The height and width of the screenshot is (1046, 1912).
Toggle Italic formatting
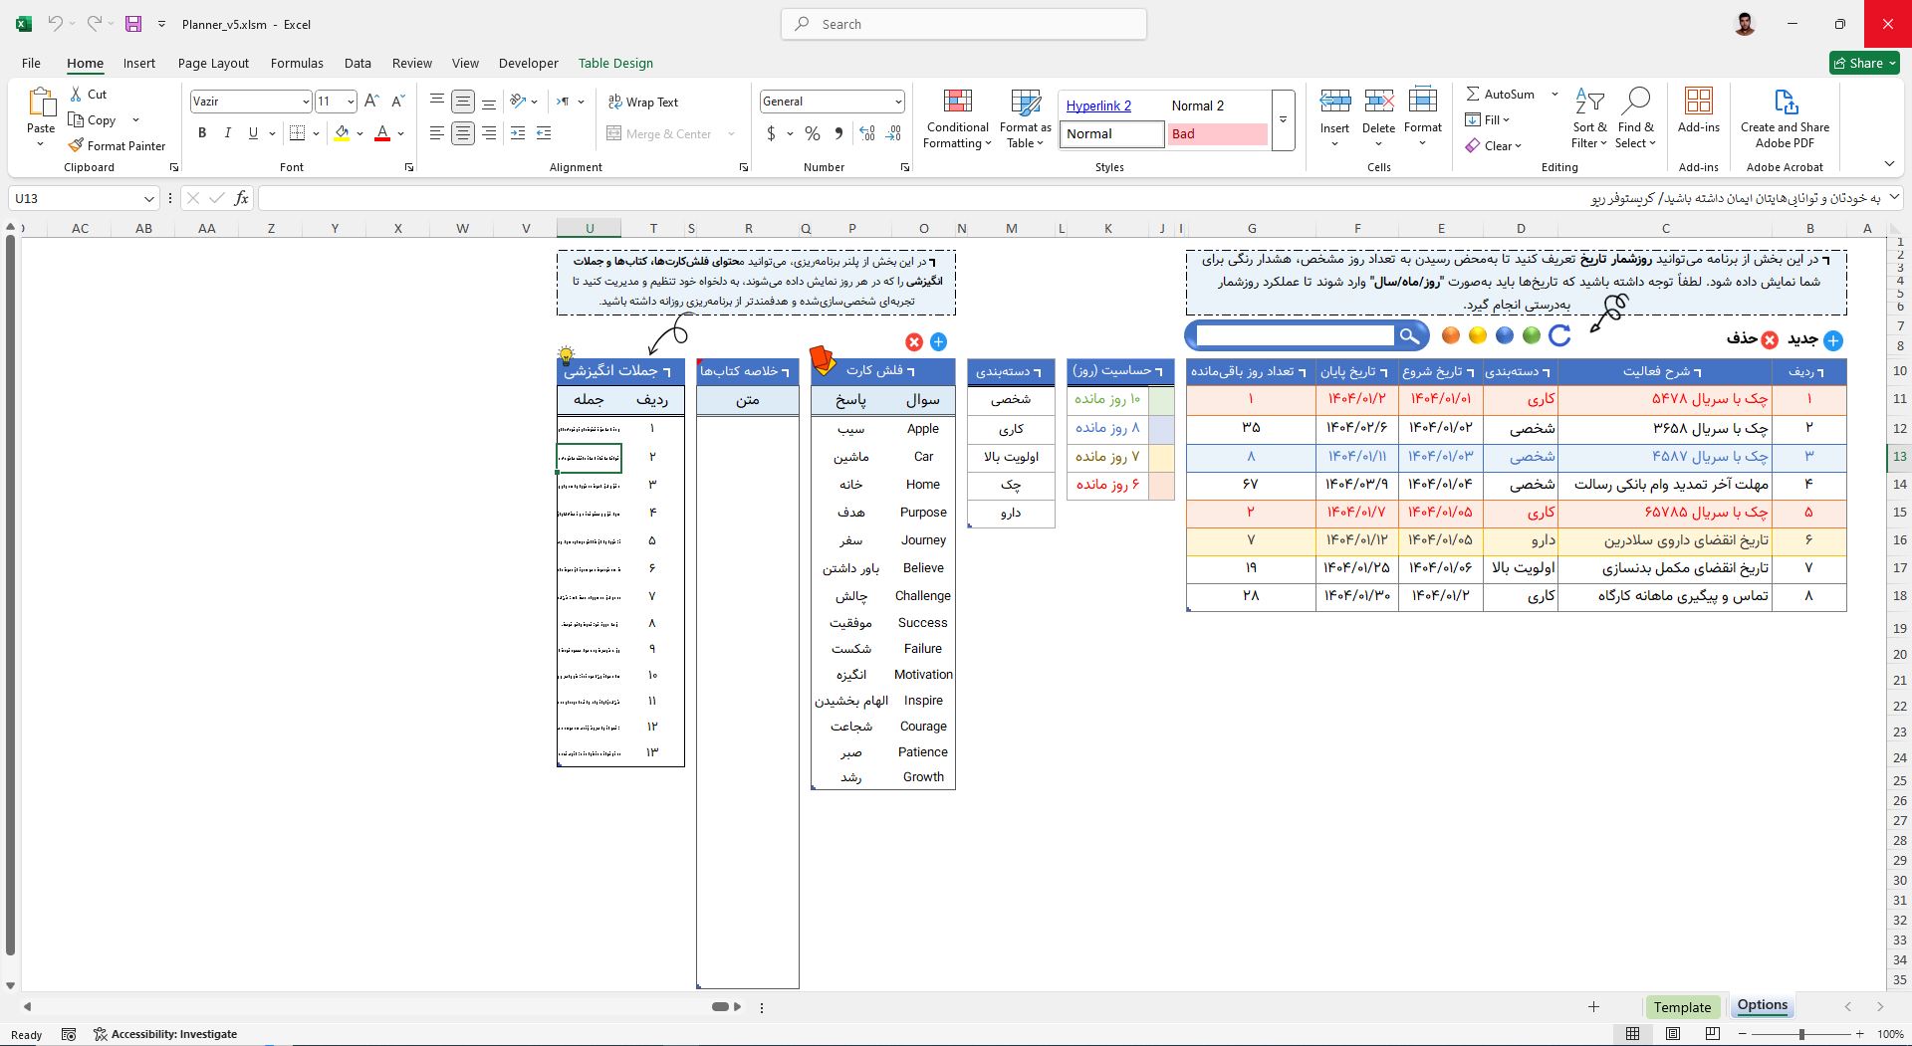pos(227,133)
